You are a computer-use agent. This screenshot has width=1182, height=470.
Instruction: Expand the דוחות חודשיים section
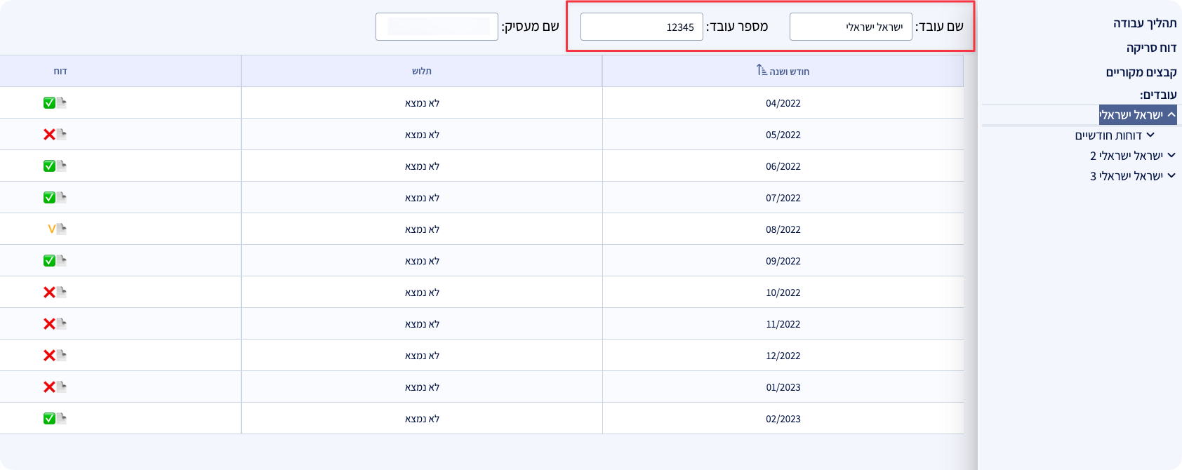click(x=1150, y=135)
